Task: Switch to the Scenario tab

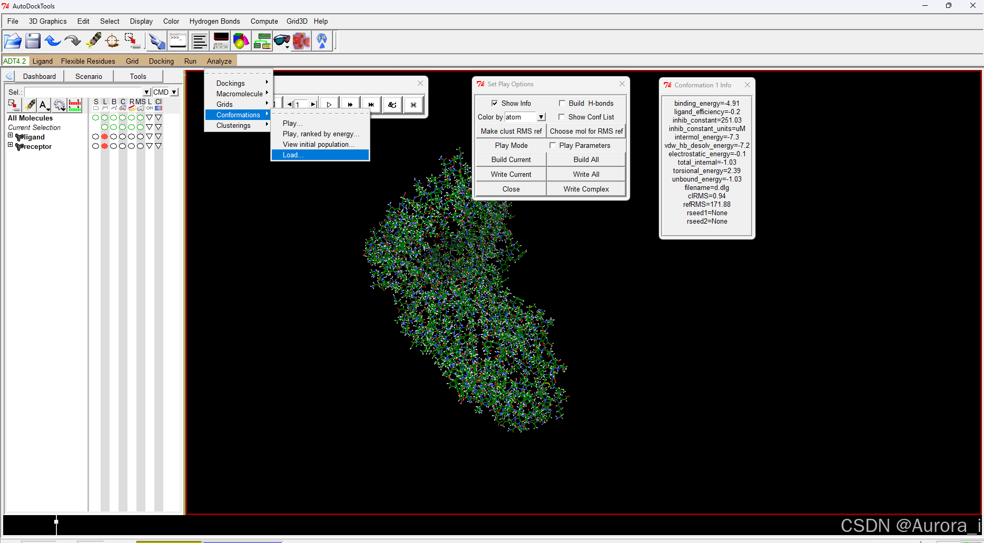Action: coord(88,76)
